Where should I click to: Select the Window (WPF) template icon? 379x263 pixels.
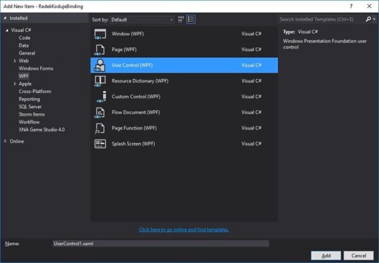(x=100, y=34)
